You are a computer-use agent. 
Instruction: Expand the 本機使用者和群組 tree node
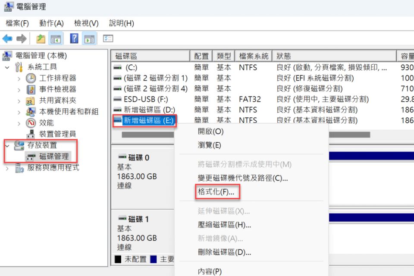[x=19, y=112]
